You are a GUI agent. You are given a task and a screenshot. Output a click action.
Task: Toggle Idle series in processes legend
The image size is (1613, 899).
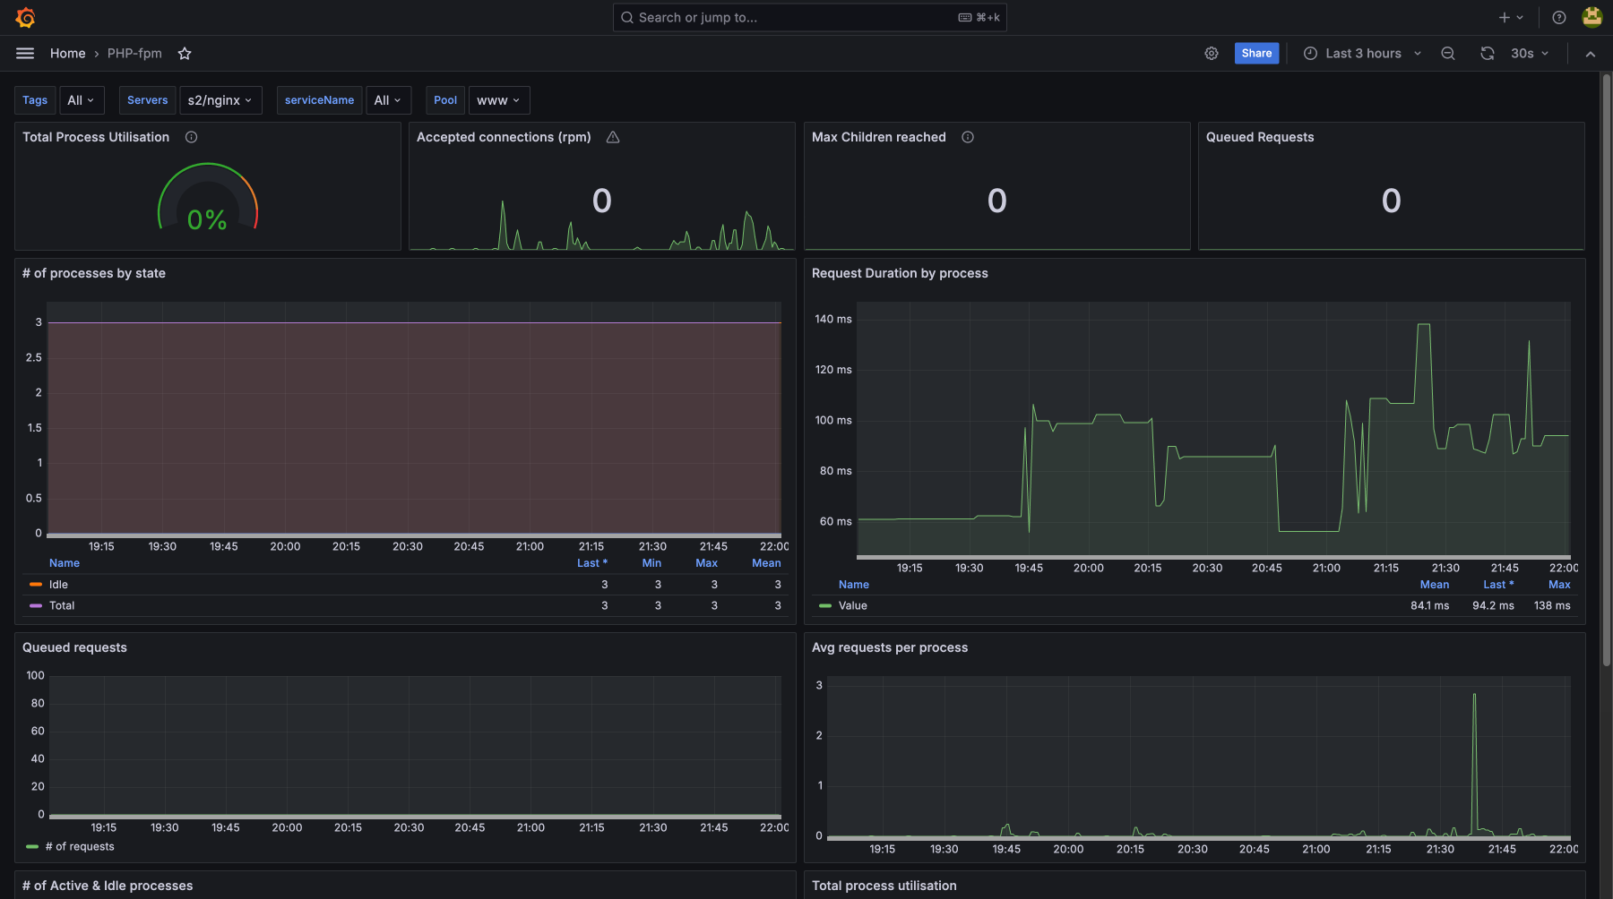point(58,585)
